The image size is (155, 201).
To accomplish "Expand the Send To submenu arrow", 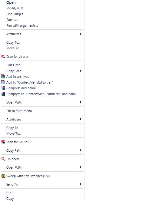I will click(x=81, y=184).
